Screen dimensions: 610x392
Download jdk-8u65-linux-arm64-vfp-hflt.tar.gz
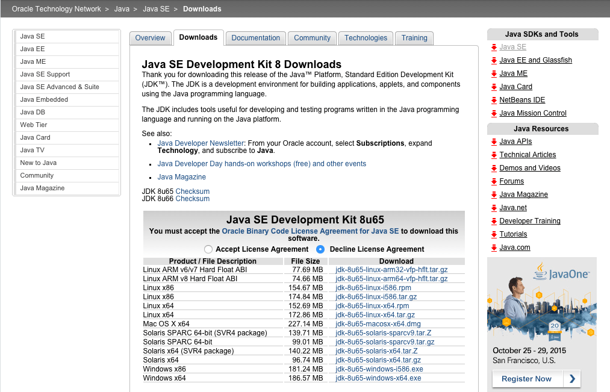click(391, 279)
